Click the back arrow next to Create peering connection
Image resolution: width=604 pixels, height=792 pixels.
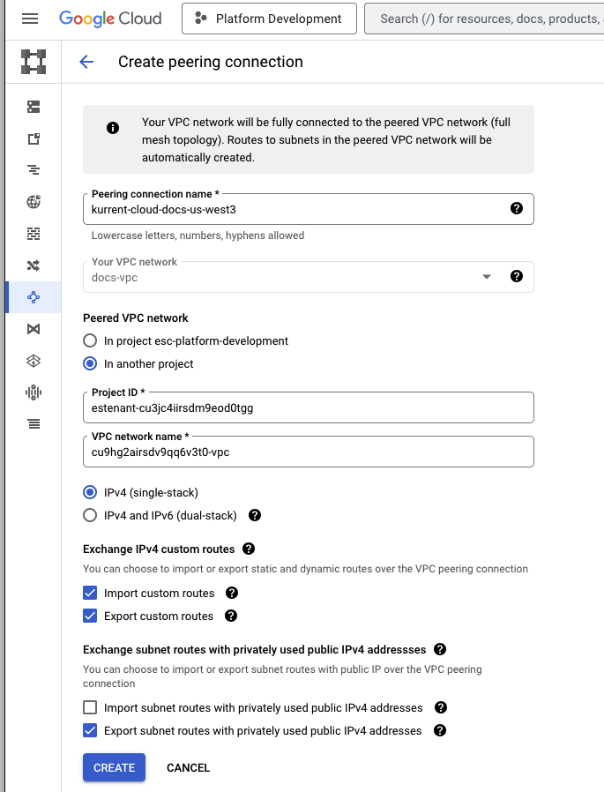pyautogui.click(x=86, y=62)
